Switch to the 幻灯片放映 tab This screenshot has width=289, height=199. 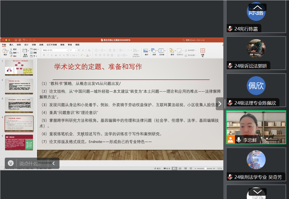(52, 45)
